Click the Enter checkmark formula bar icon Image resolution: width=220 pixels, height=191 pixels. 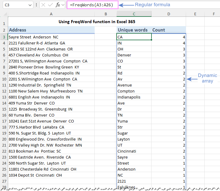click(x=50, y=5)
